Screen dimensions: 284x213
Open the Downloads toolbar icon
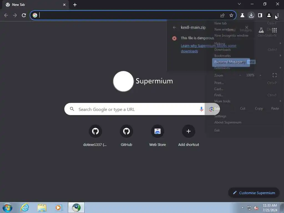(251, 15)
